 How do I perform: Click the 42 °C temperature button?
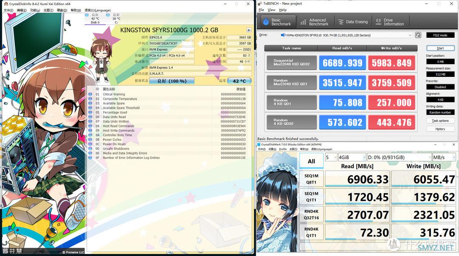pyautogui.click(x=239, y=81)
